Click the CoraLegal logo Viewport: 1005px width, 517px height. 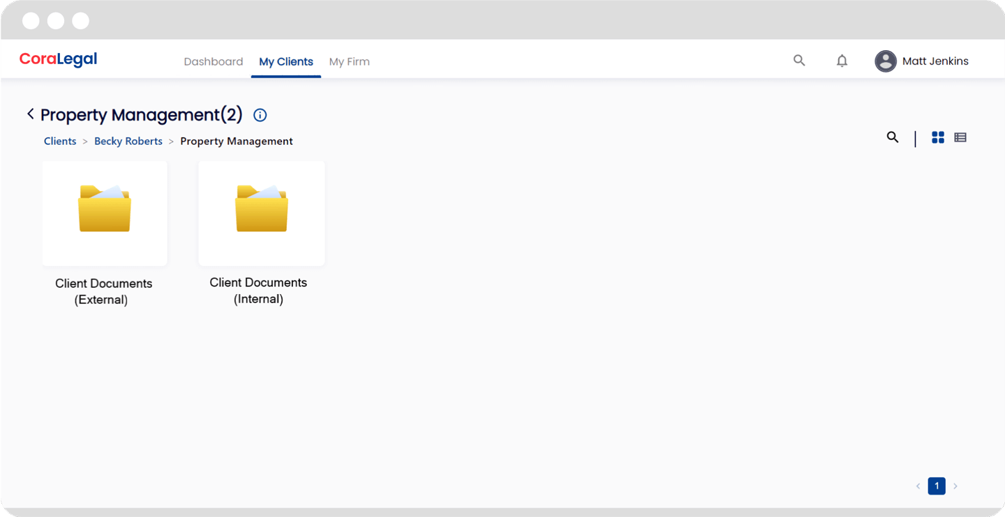click(x=58, y=59)
